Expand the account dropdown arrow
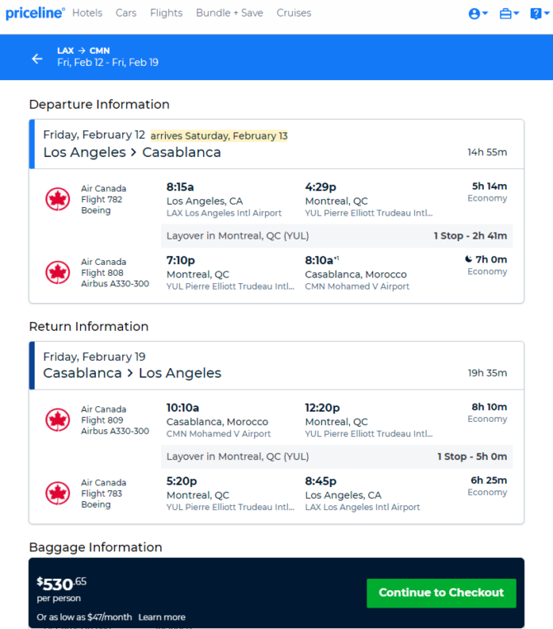Image resolution: width=553 pixels, height=629 pixels. pos(484,14)
